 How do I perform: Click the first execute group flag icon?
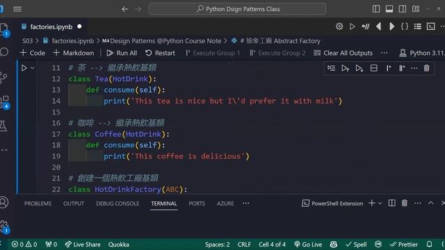click(389, 68)
